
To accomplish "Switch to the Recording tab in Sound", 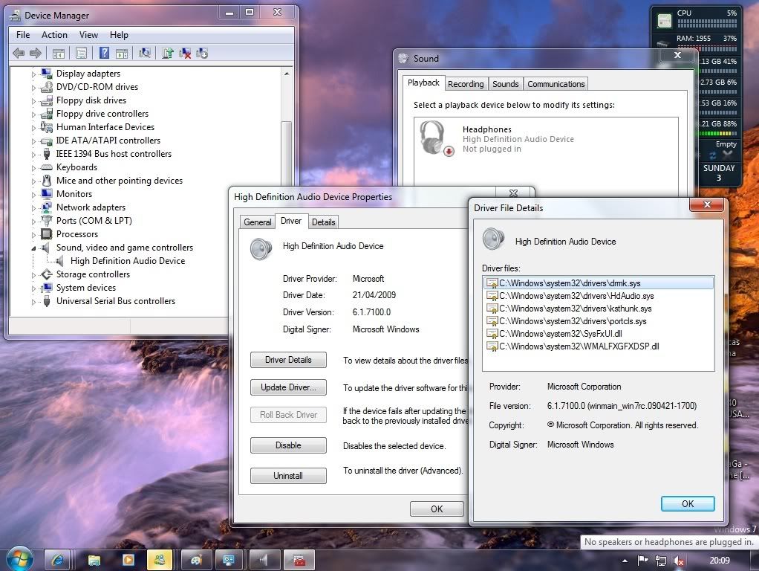I will pos(466,84).
